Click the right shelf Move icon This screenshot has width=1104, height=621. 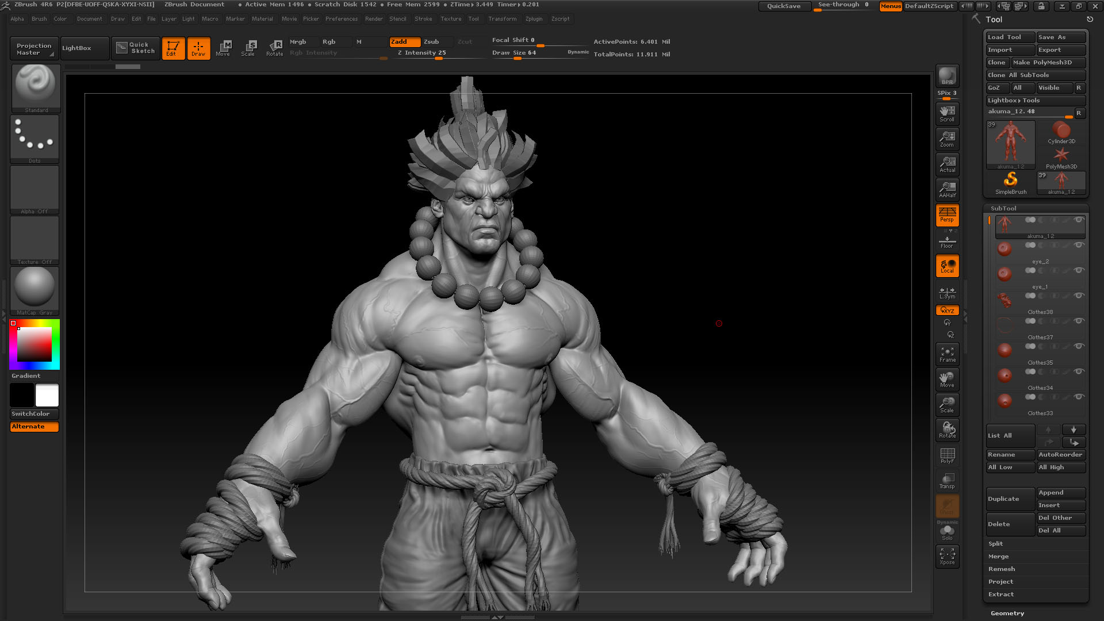click(947, 379)
